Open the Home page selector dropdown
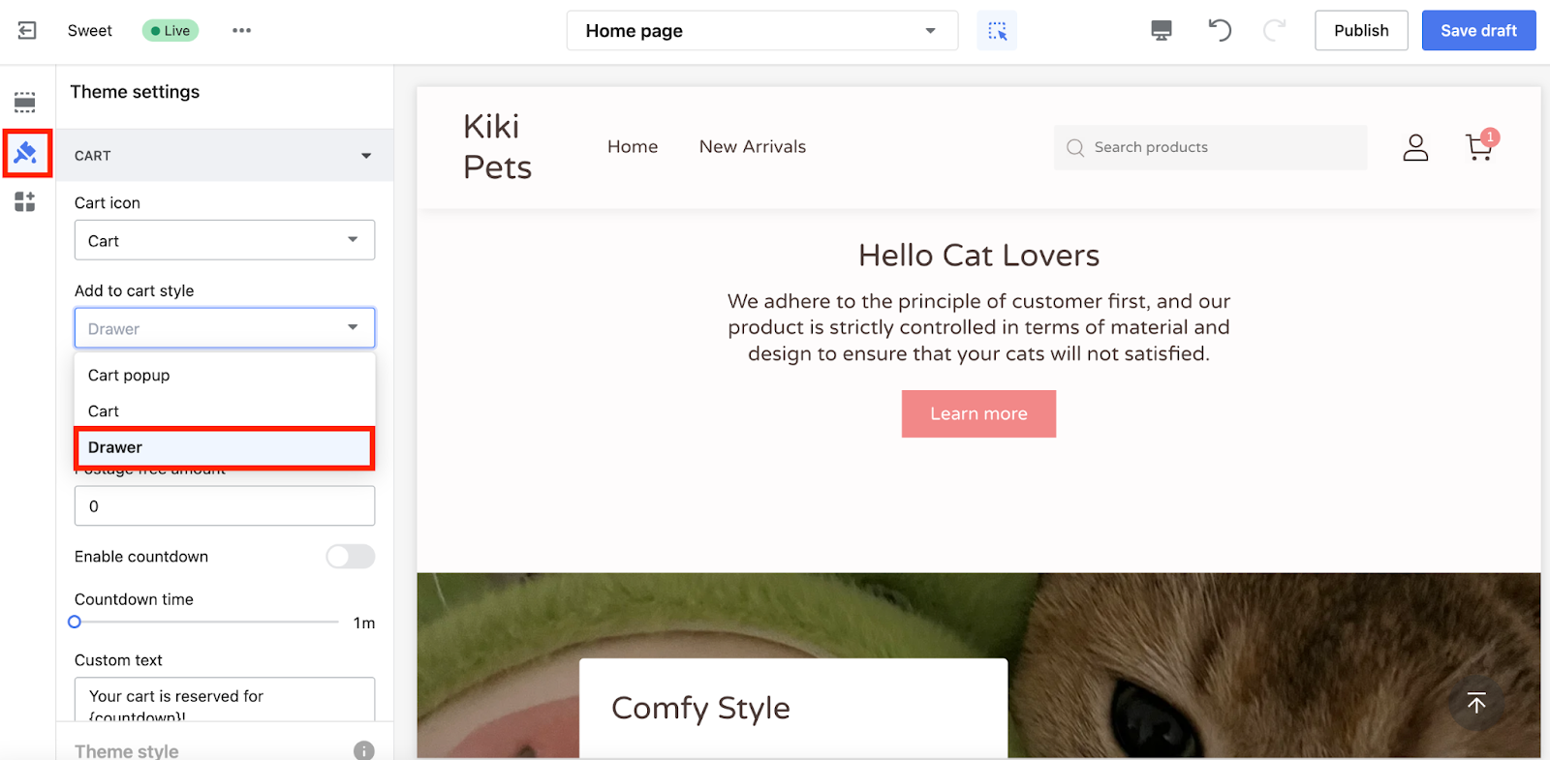The height and width of the screenshot is (760, 1550). 762,31
